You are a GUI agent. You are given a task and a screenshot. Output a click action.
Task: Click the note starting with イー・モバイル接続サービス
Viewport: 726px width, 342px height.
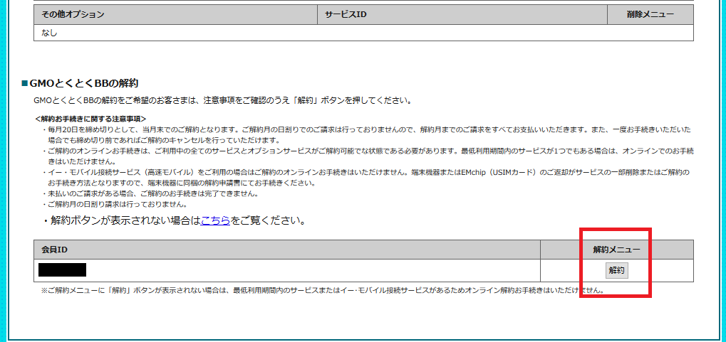pyautogui.click(x=367, y=178)
